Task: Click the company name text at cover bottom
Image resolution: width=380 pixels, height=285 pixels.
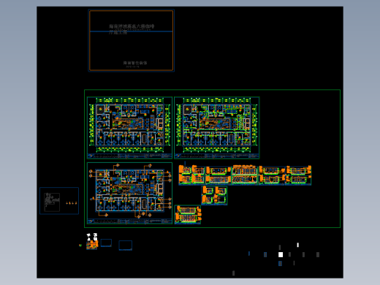Action: (x=135, y=63)
